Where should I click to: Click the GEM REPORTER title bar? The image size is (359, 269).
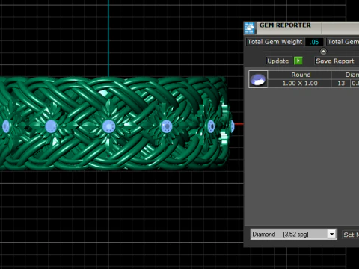(x=308, y=28)
